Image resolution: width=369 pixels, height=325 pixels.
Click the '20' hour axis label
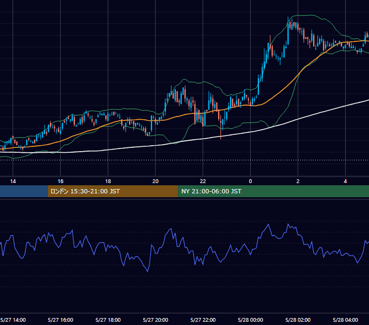(155, 181)
